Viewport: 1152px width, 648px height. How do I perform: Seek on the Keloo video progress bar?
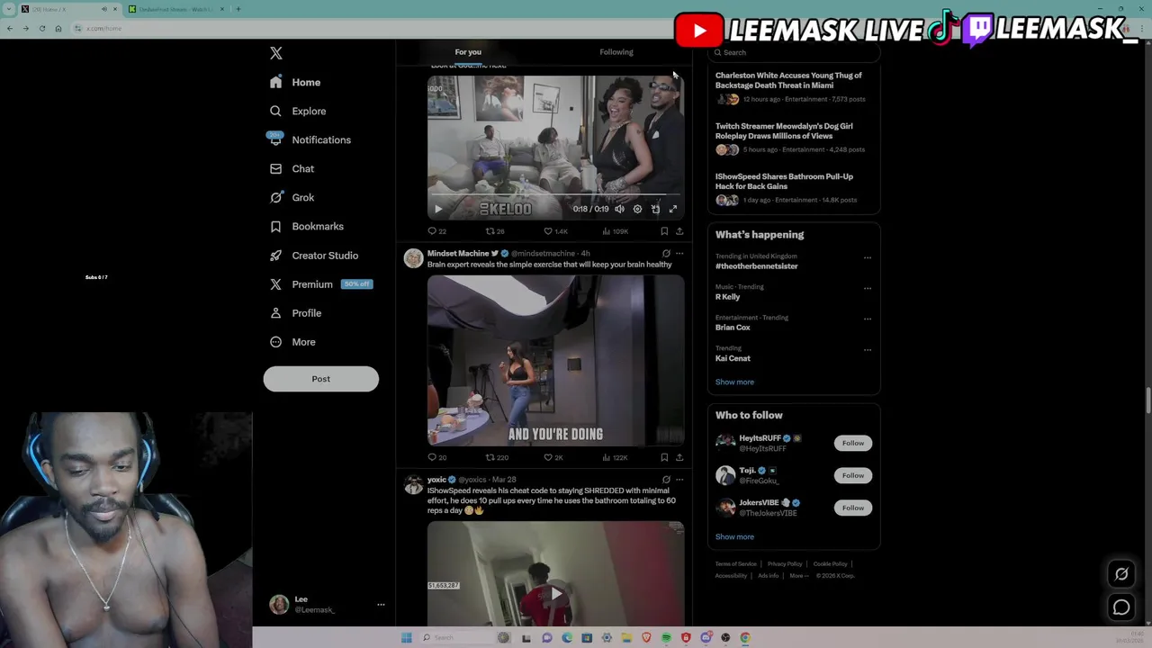555,194
